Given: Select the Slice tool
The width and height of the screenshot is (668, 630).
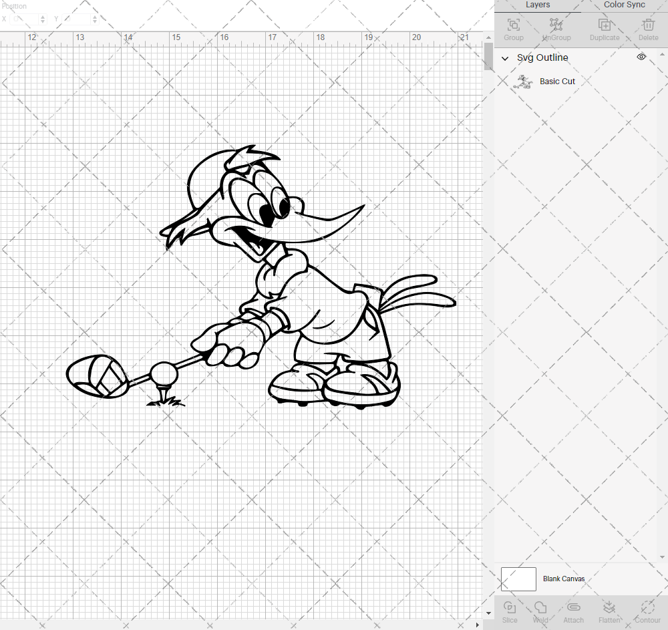Looking at the screenshot, I should (x=510, y=610).
